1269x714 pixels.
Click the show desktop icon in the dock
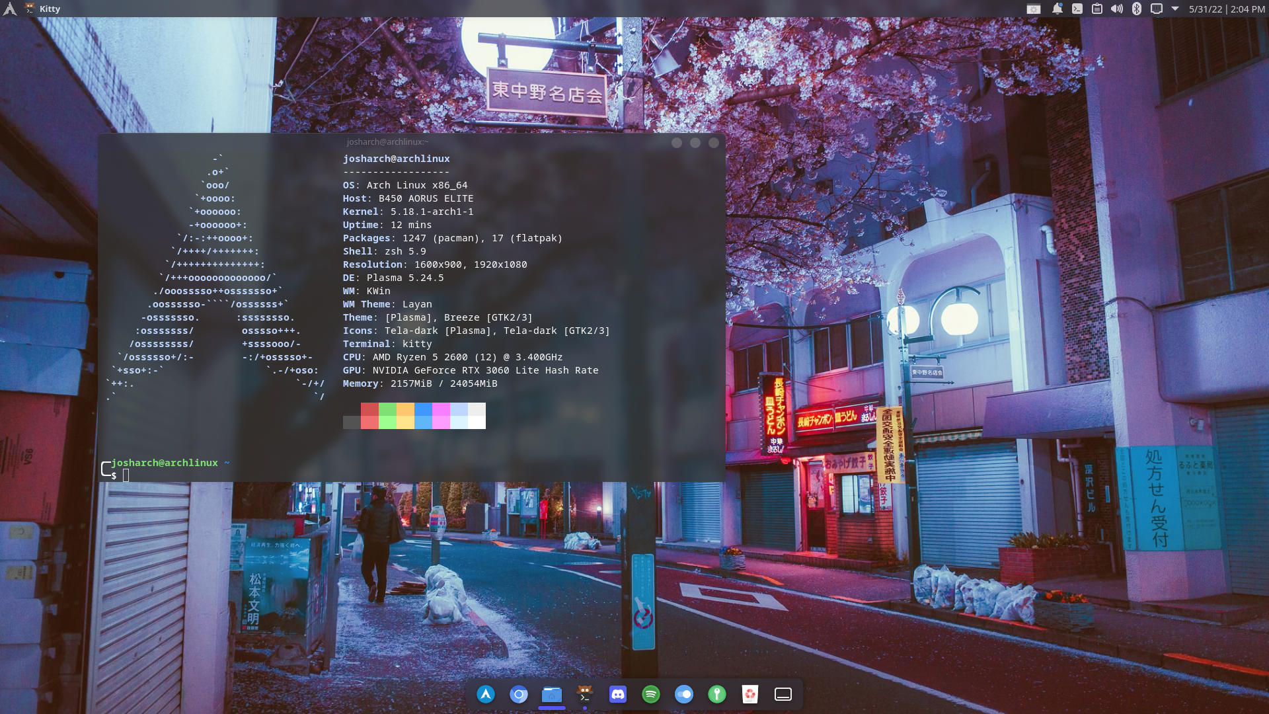coord(783,694)
